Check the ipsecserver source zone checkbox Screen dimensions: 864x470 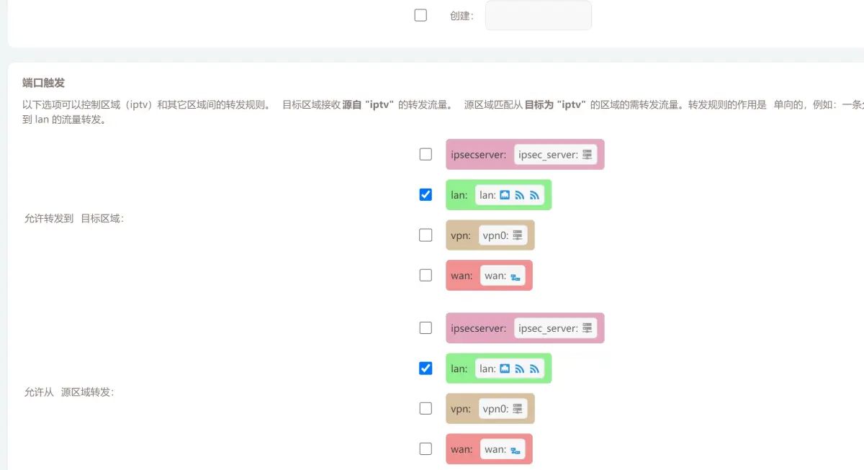[x=425, y=327]
